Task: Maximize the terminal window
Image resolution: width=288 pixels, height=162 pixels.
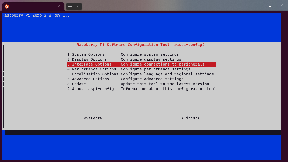Action: click(270, 5)
